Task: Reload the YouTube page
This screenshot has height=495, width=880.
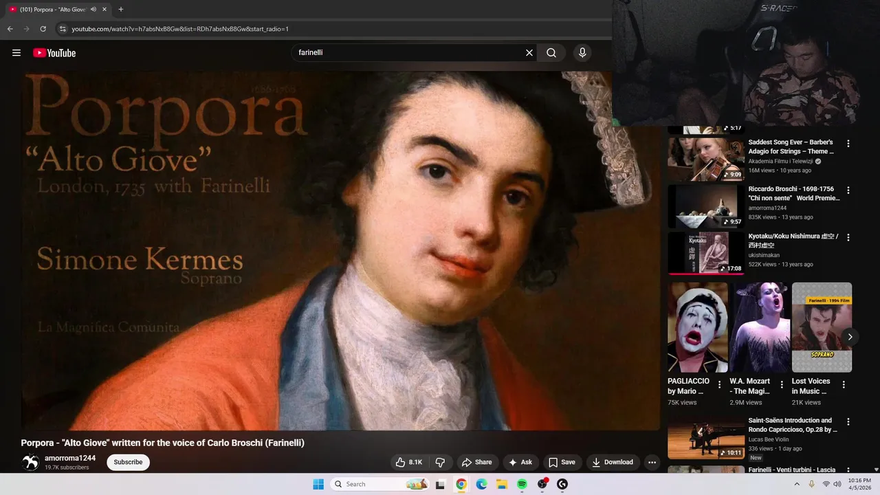Action: (43, 29)
